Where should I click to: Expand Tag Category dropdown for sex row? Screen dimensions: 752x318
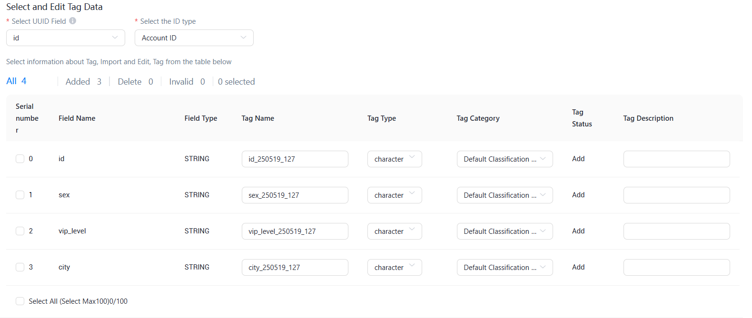click(505, 195)
